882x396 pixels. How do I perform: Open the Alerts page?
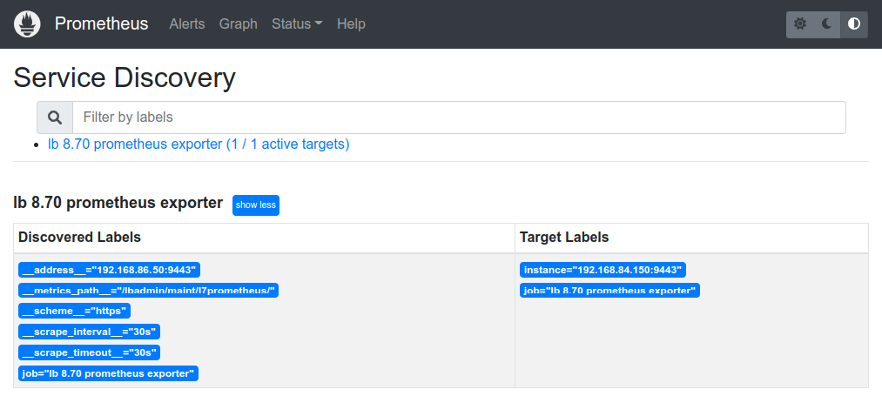point(187,24)
